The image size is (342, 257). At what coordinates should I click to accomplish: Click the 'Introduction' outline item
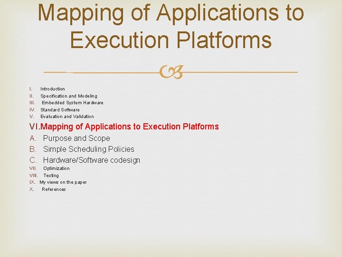click(x=53, y=89)
